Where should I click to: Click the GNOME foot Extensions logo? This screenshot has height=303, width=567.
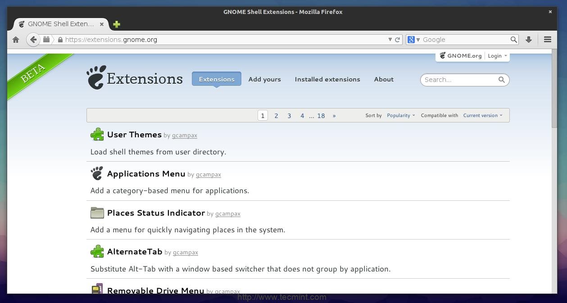click(135, 78)
